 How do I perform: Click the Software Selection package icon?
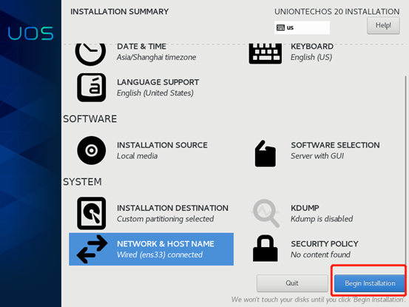pyautogui.click(x=266, y=153)
